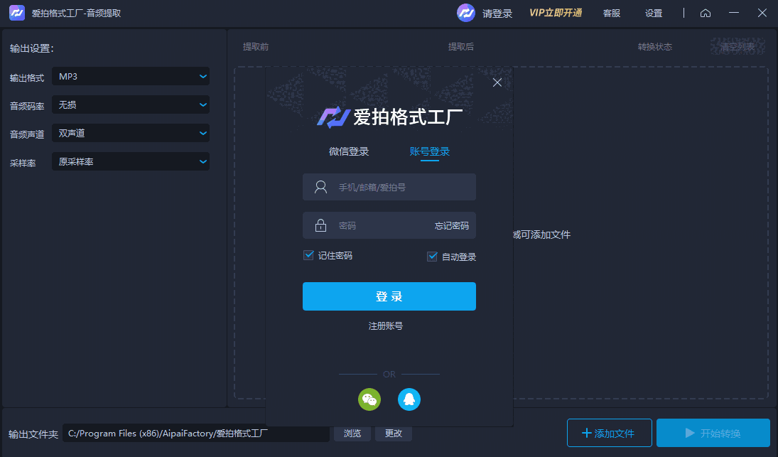This screenshot has width=778, height=457.
Task: Open the 输出格式 MP3 dropdown
Action: pyautogui.click(x=131, y=76)
